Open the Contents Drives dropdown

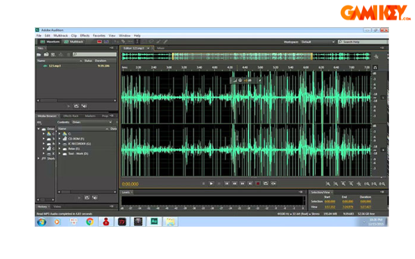click(92, 122)
